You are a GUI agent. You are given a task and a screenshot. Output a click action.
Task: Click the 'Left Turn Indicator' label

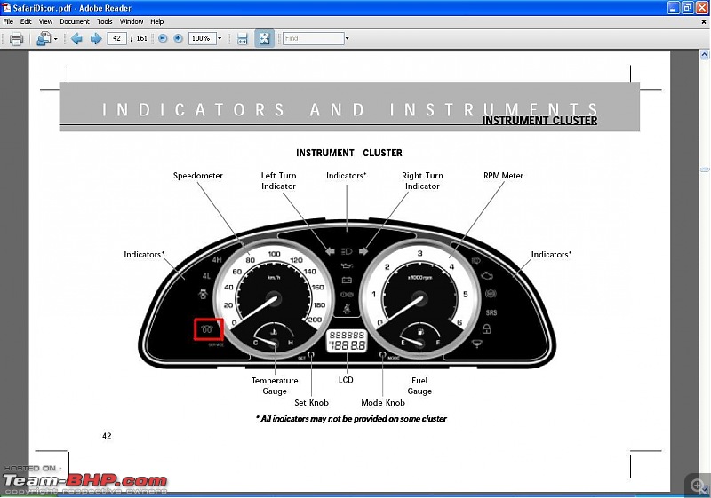click(278, 180)
